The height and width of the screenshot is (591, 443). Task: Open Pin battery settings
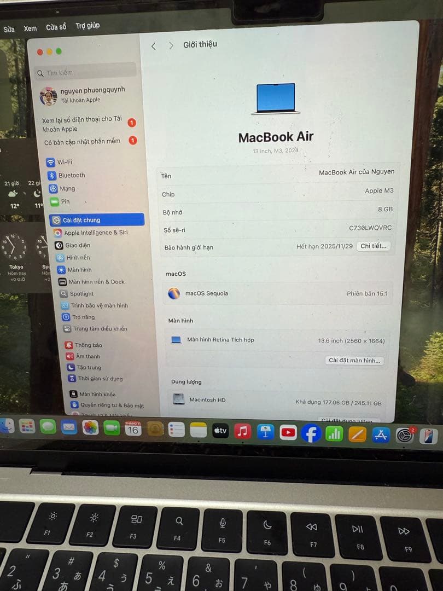(62, 201)
